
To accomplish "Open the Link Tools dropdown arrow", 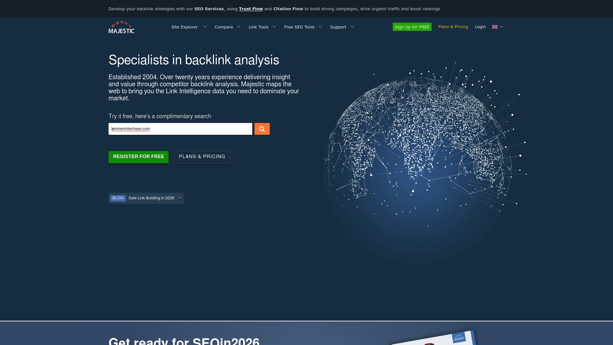I will [x=274, y=27].
